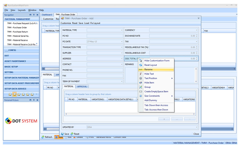Open the Layouts menu
This screenshot has height=148, width=240.
(x=22, y=10)
